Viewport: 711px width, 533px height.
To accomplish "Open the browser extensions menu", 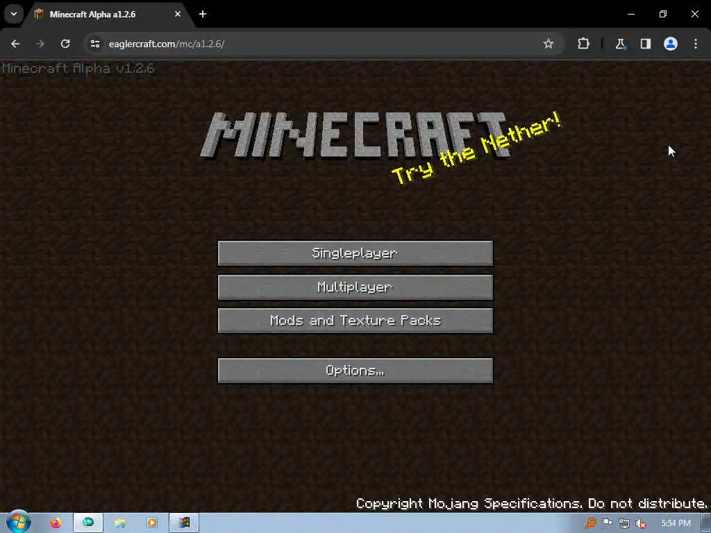I will tap(583, 44).
